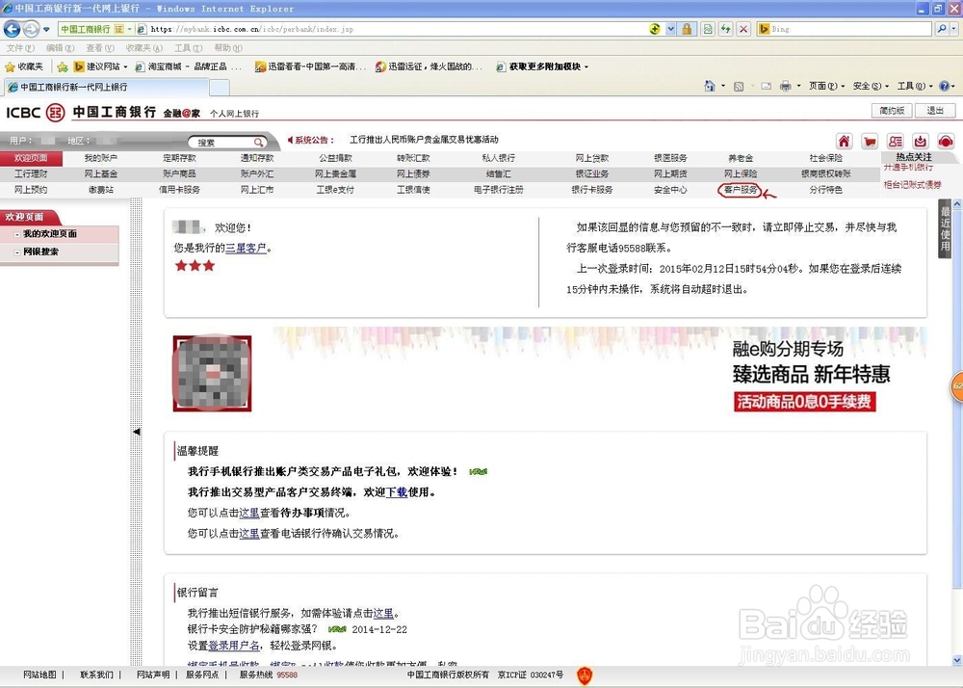963x688 pixels.
Task: Click the security lock icon in address bar
Action: (x=687, y=29)
